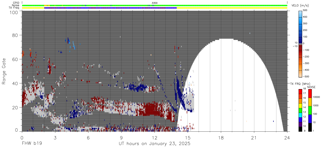Click the 24 tick on UT hours axis

pyautogui.click(x=287, y=137)
